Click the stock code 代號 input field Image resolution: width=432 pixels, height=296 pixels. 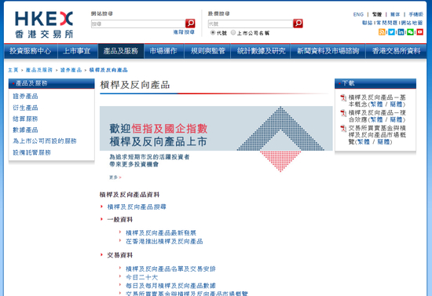click(251, 24)
